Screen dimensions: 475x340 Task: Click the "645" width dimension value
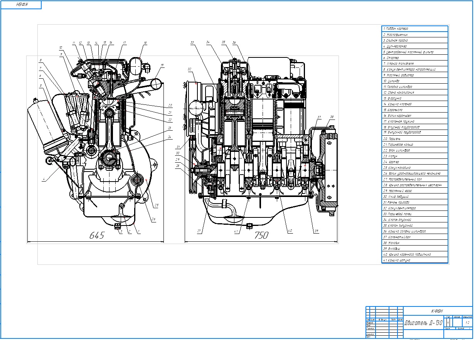coord(97,235)
